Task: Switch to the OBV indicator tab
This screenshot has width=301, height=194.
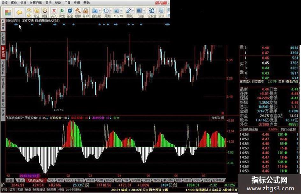Action: click(x=197, y=180)
